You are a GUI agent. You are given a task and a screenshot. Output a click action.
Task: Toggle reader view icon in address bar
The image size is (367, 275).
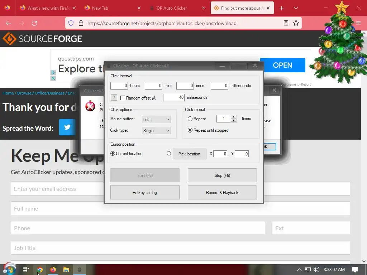coord(286,23)
